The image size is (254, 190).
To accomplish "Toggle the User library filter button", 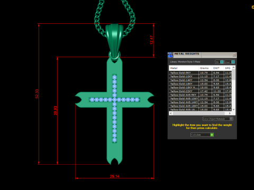I will pyautogui.click(x=230, y=62).
